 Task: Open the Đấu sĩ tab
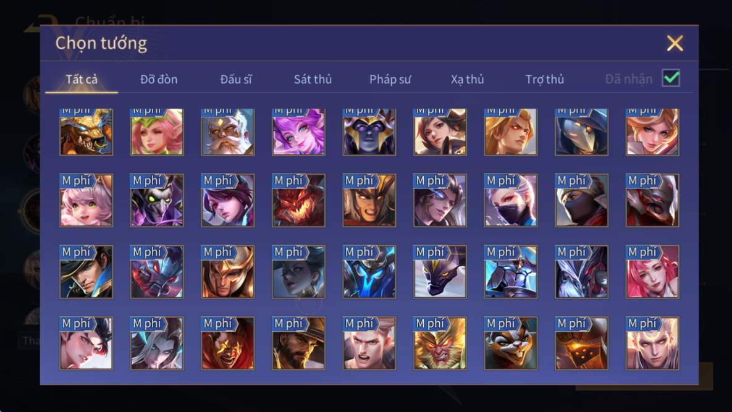point(236,79)
